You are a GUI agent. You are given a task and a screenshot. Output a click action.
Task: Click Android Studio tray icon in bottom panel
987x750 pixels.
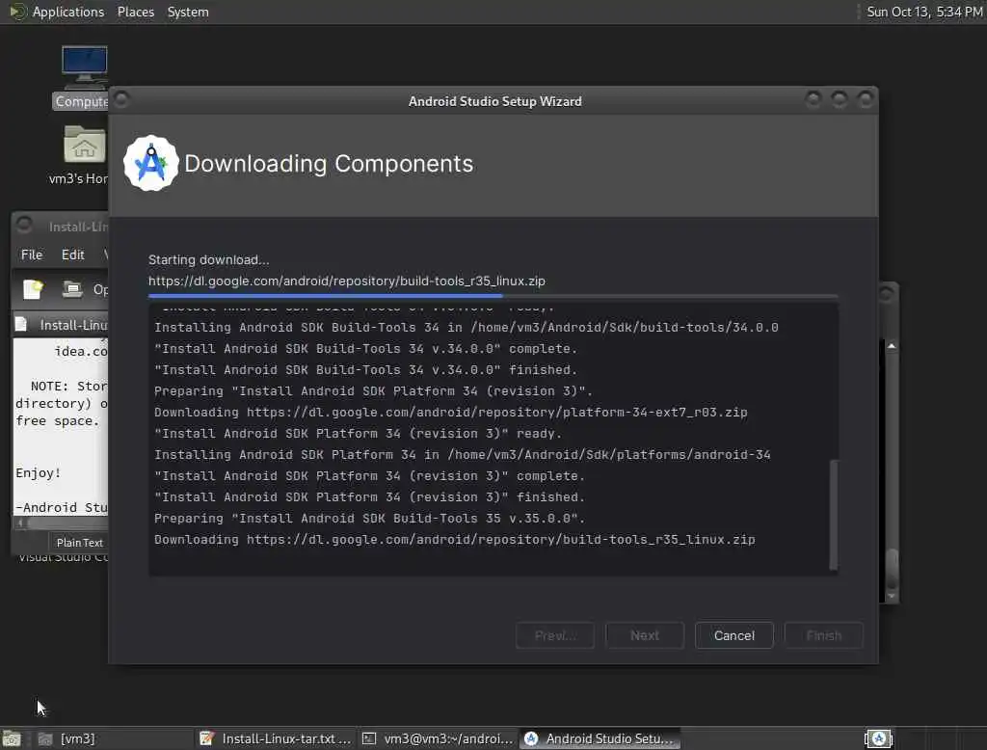[879, 738]
